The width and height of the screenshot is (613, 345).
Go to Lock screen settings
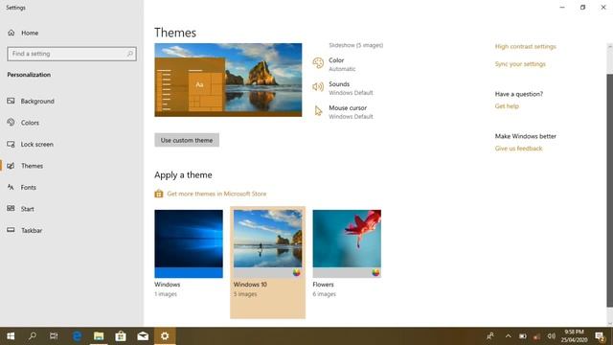click(x=36, y=145)
